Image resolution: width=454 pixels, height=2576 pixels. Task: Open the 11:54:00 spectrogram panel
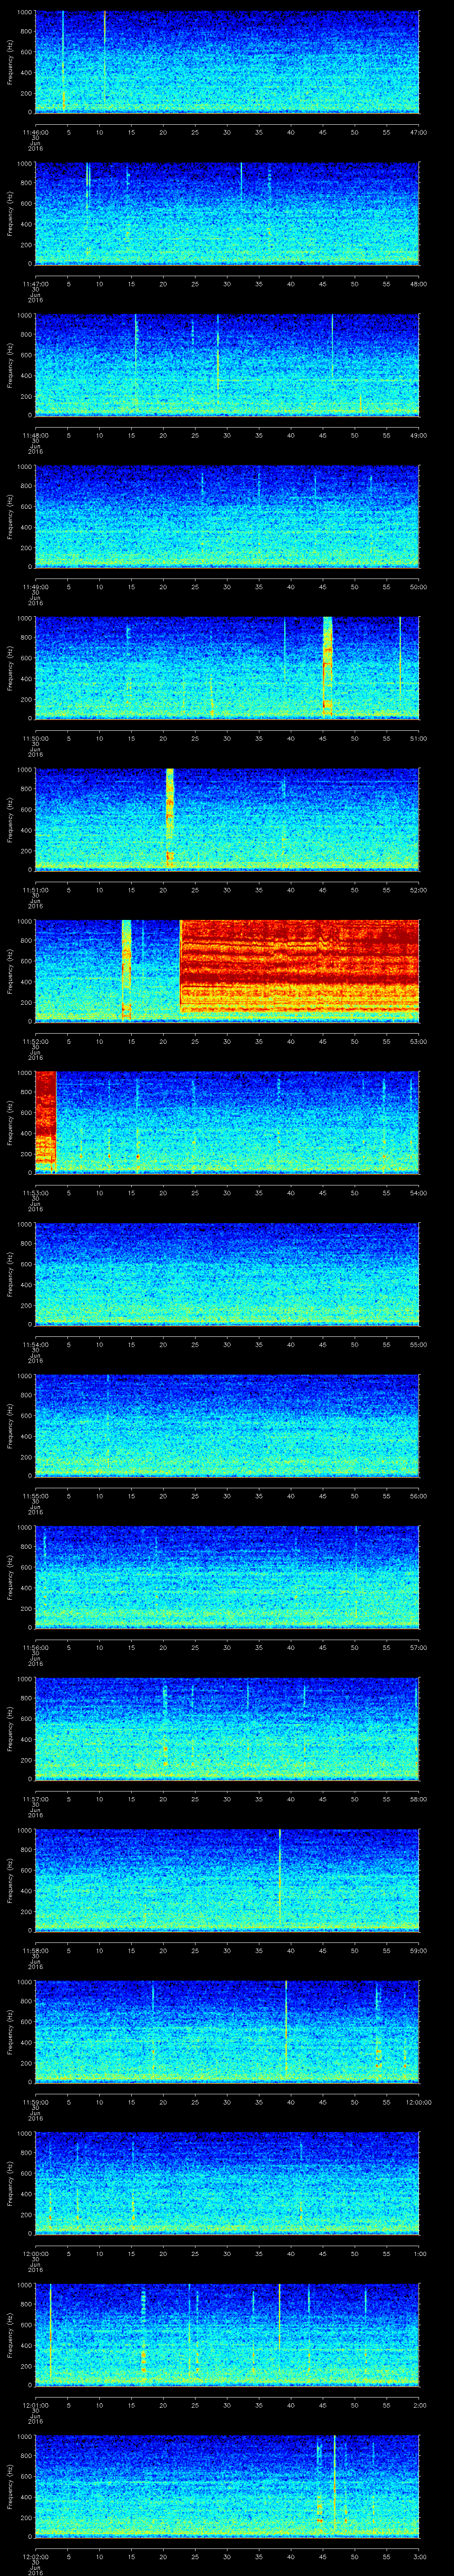coord(227,1273)
